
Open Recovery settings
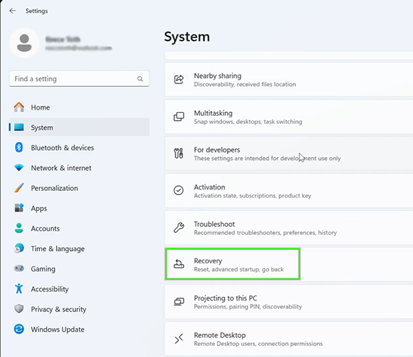pyautogui.click(x=288, y=264)
